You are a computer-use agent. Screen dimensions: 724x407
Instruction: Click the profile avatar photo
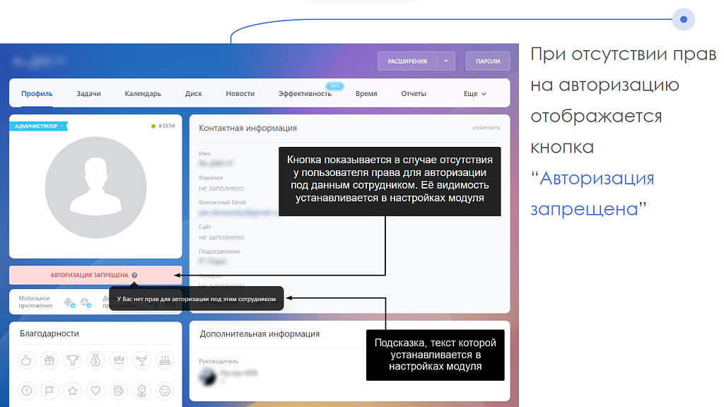(x=95, y=188)
